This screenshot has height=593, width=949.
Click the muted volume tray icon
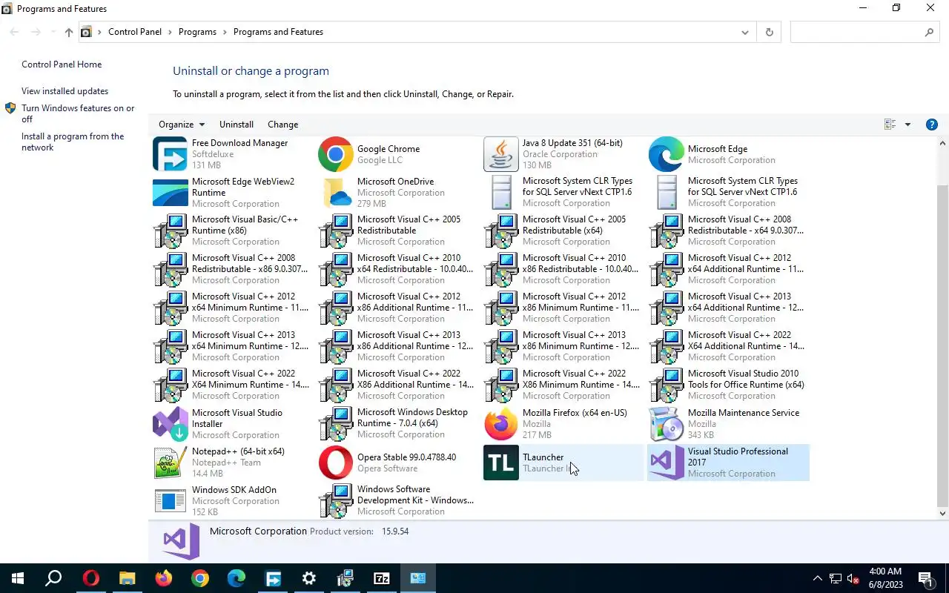click(853, 578)
